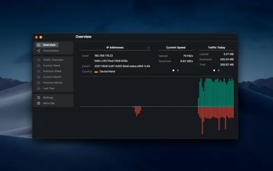Click the refresh icon beside IP Addresses
This screenshot has width=273, height=171.
[x=148, y=48]
